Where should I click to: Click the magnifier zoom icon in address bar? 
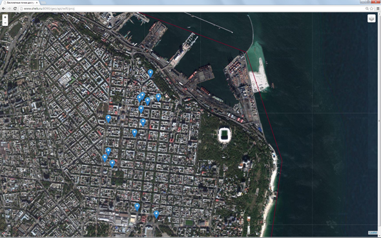(367, 8)
